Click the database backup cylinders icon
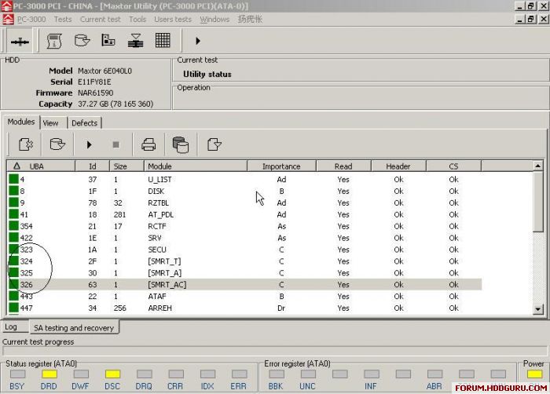 (x=181, y=144)
